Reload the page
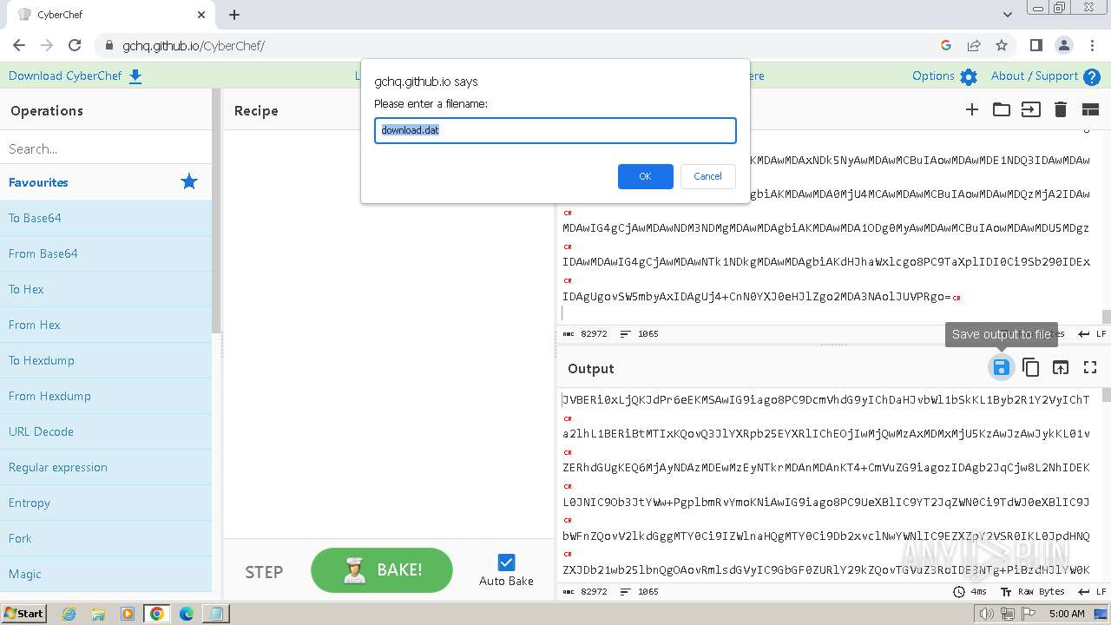Image resolution: width=1111 pixels, height=625 pixels. pyautogui.click(x=75, y=45)
